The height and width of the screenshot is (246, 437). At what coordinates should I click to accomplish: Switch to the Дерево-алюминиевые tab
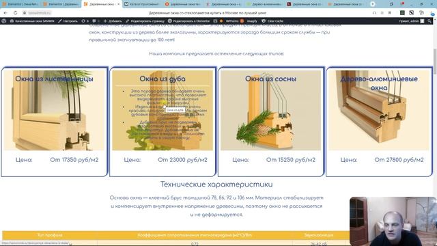pos(264,4)
